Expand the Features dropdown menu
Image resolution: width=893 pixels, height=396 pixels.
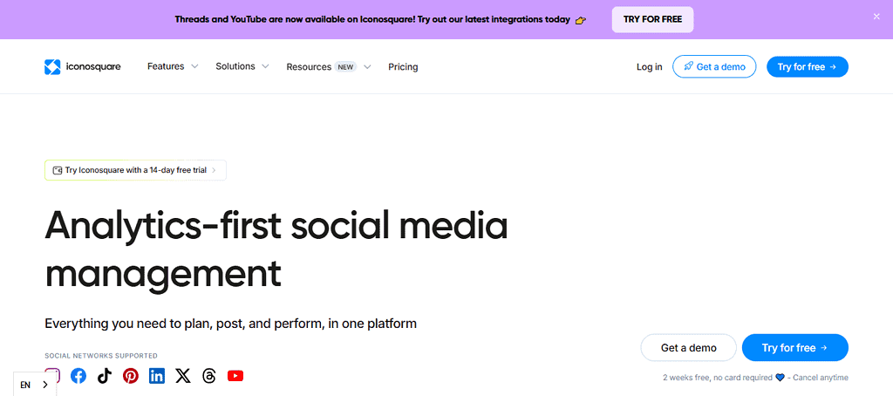173,66
